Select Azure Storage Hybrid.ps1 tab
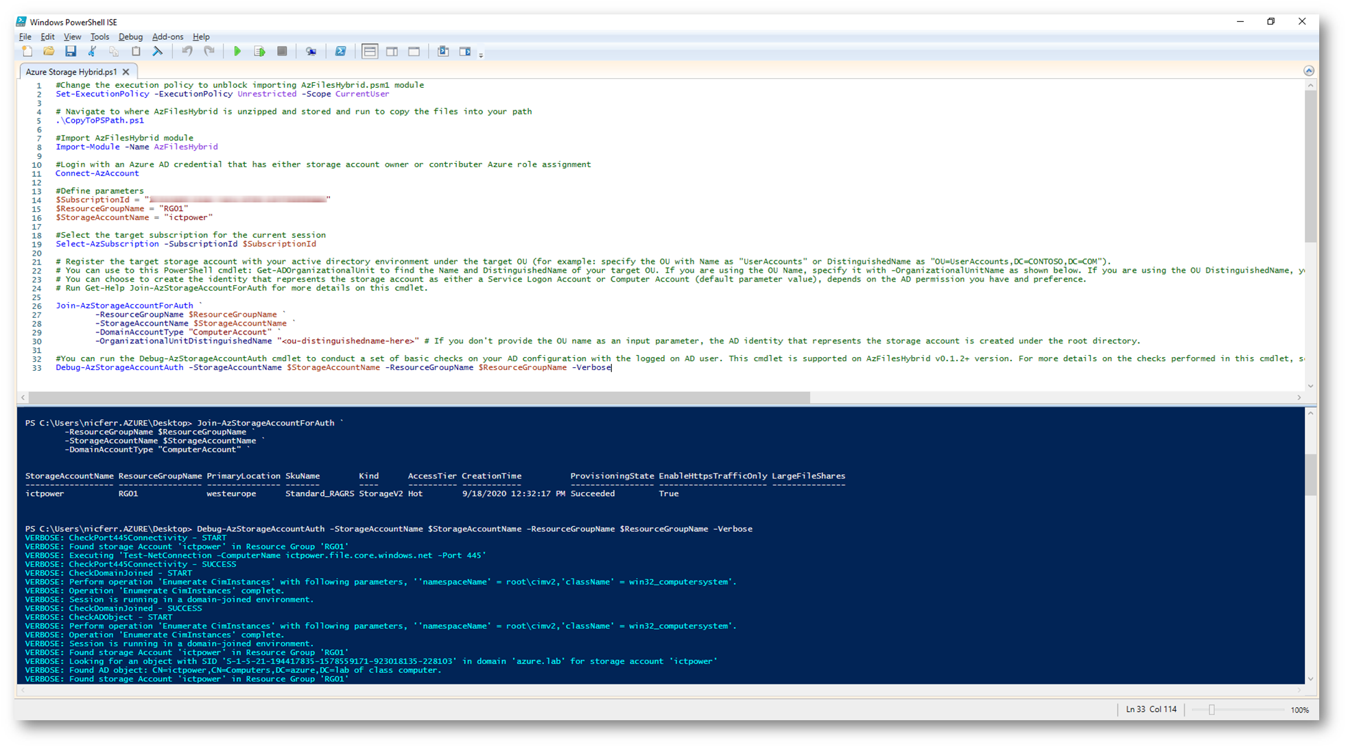 (71, 71)
